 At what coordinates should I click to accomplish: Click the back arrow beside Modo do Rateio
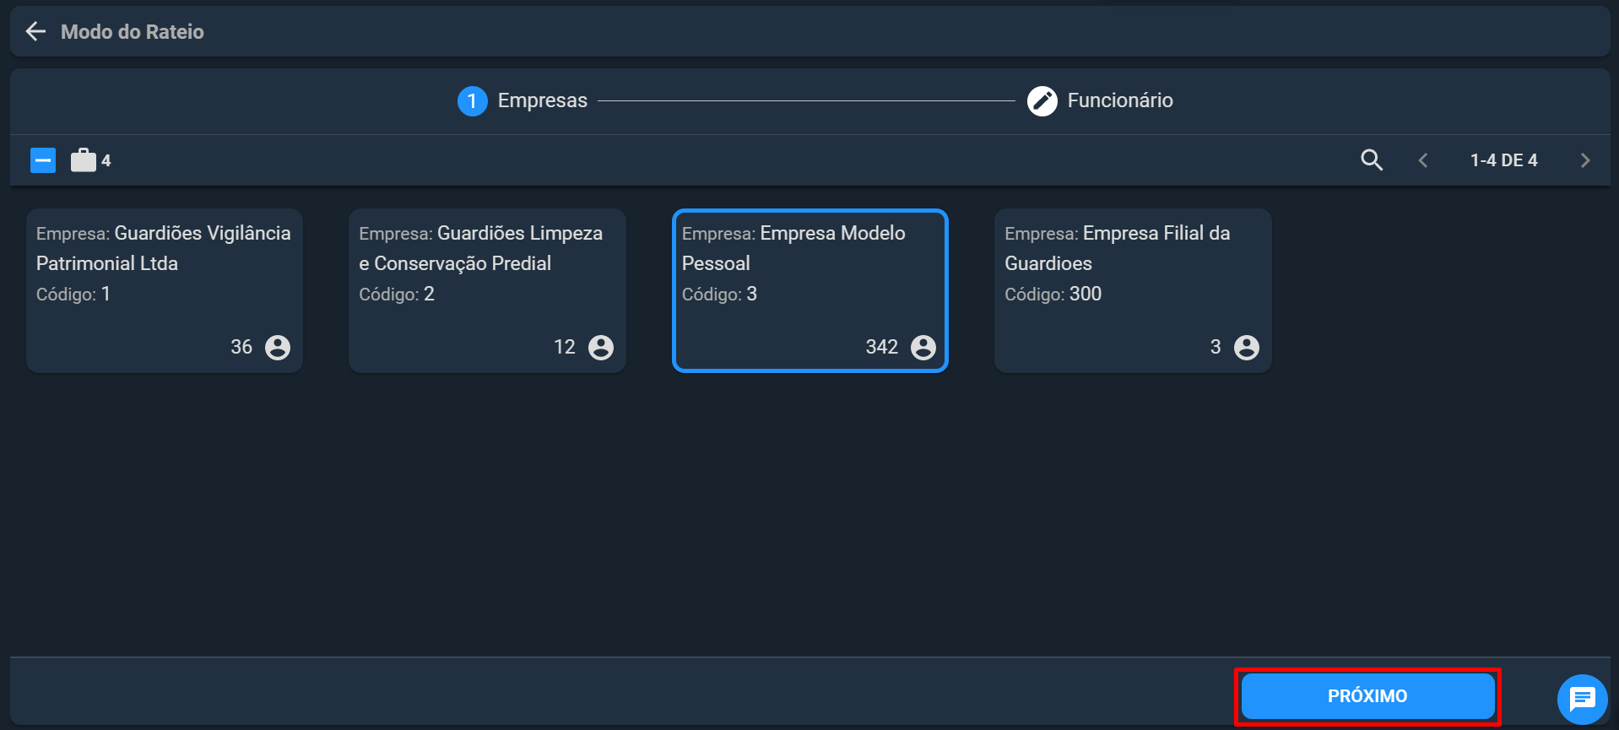(x=35, y=32)
